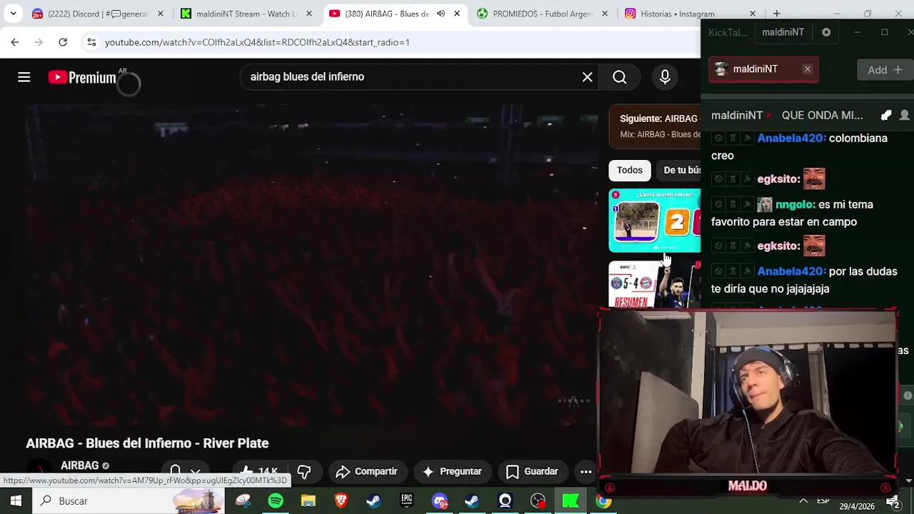The image size is (914, 514).
Task: Open Brave browser from the taskbar
Action: pyautogui.click(x=341, y=501)
